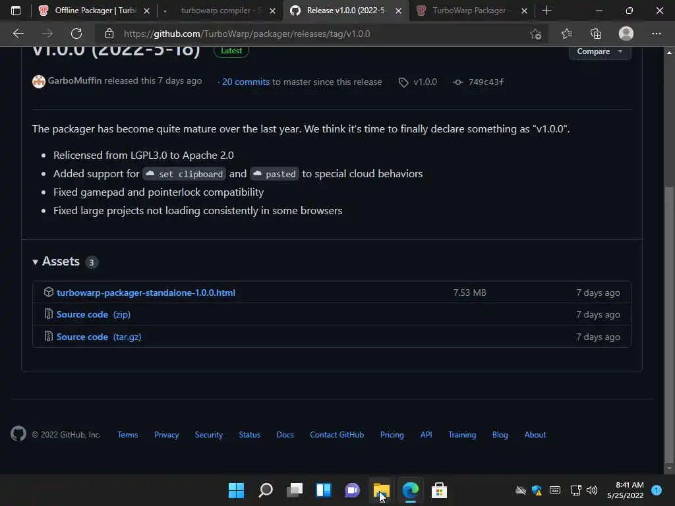This screenshot has width=675, height=506.
Task: Download turbowarp-packager-standalone-1.0.0.html
Action: [x=146, y=293]
